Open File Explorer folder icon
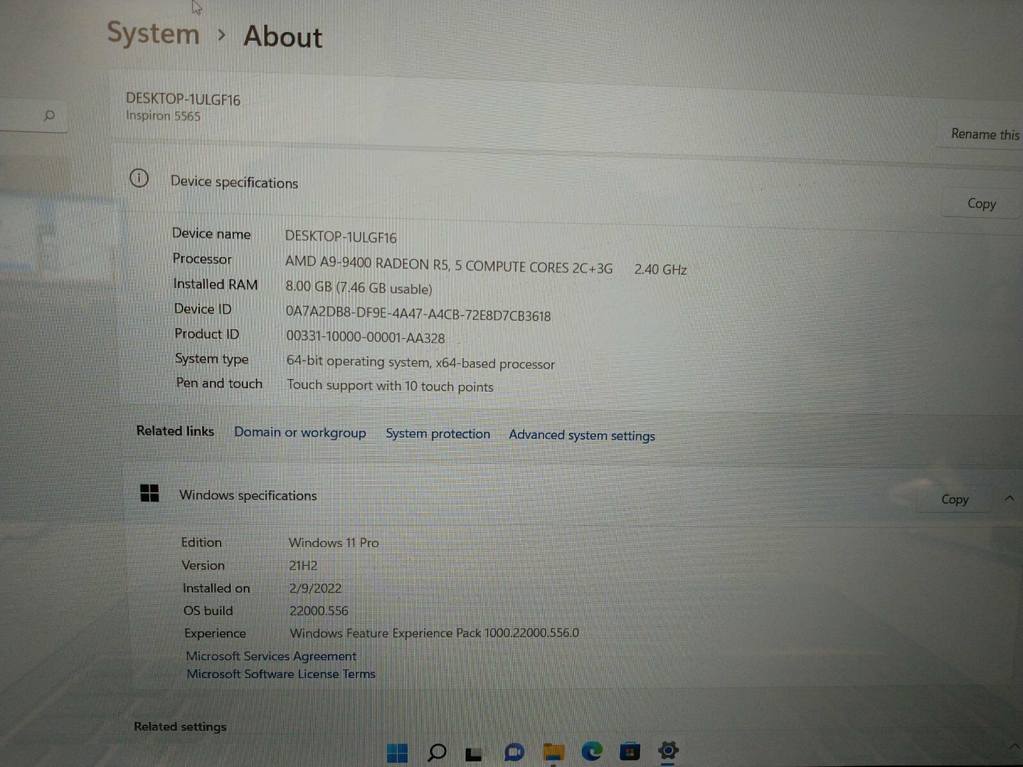The height and width of the screenshot is (767, 1023). 554,752
